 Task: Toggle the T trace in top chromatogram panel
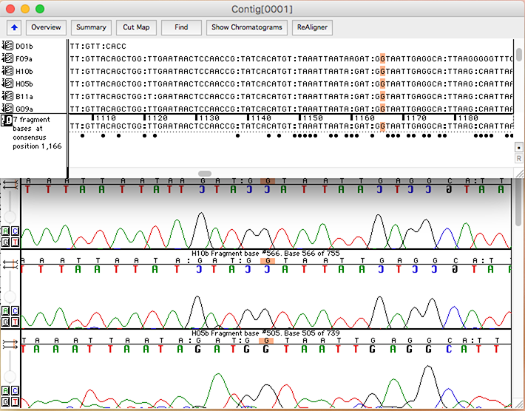15,242
